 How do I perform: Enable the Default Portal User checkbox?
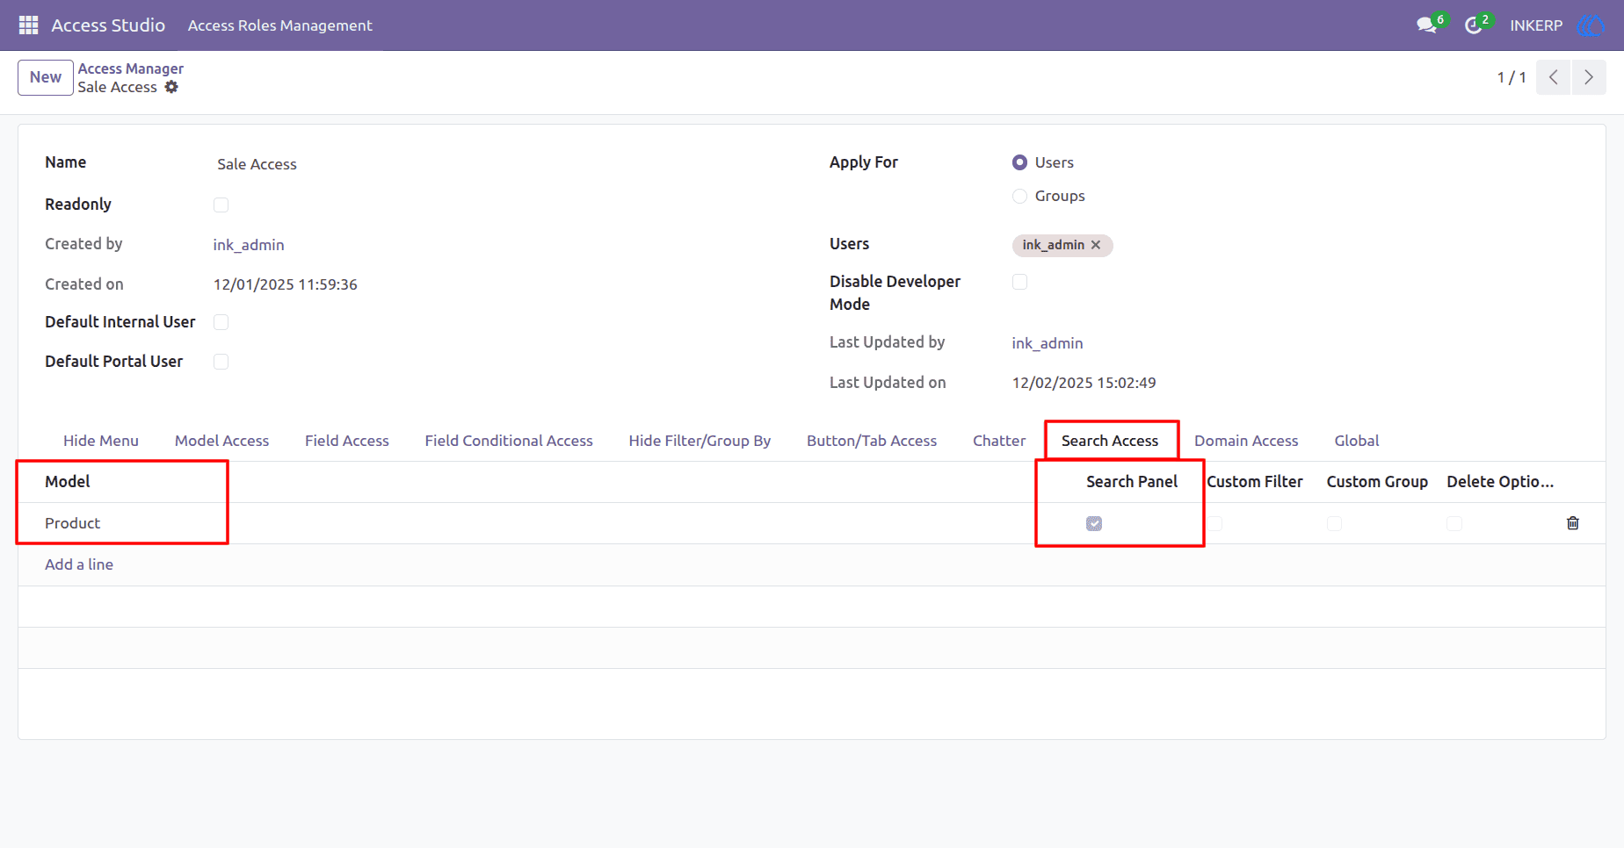click(x=221, y=362)
